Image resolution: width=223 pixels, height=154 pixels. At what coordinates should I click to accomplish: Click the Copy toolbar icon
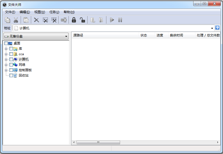[7, 20]
